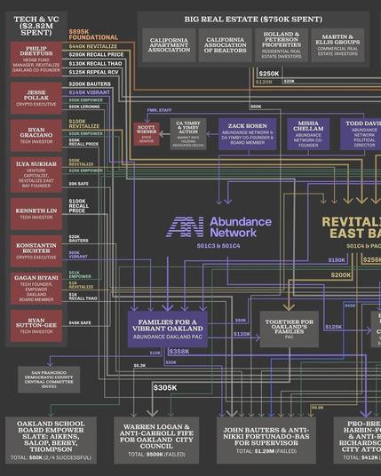
Task: Select the "$65K VIBRANT" label
Action: click(78, 254)
